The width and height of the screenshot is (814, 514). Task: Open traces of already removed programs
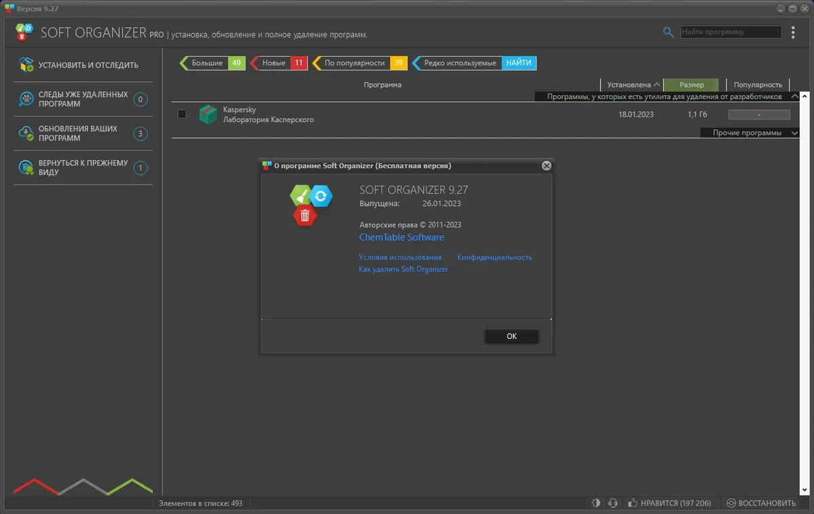click(x=83, y=100)
